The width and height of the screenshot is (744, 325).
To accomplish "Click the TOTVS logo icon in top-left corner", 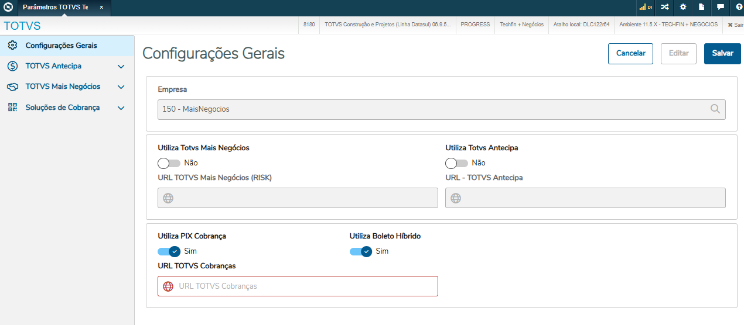I will click(x=8, y=8).
